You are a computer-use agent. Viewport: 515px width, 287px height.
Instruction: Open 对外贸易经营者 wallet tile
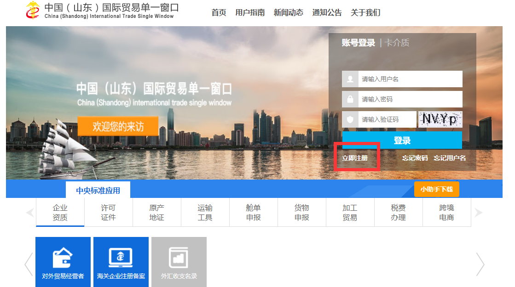point(63,262)
